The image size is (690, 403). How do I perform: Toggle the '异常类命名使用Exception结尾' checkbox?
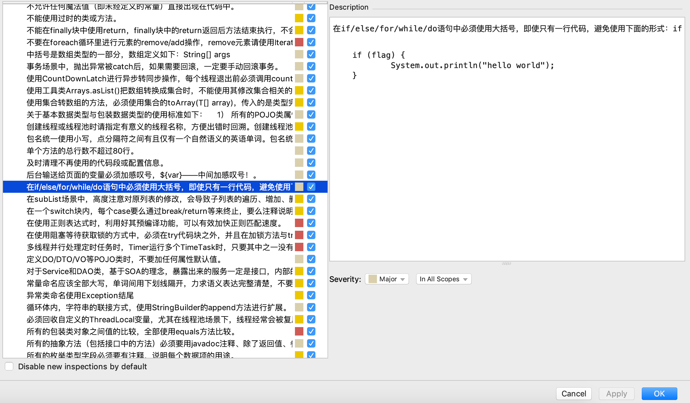(x=311, y=295)
